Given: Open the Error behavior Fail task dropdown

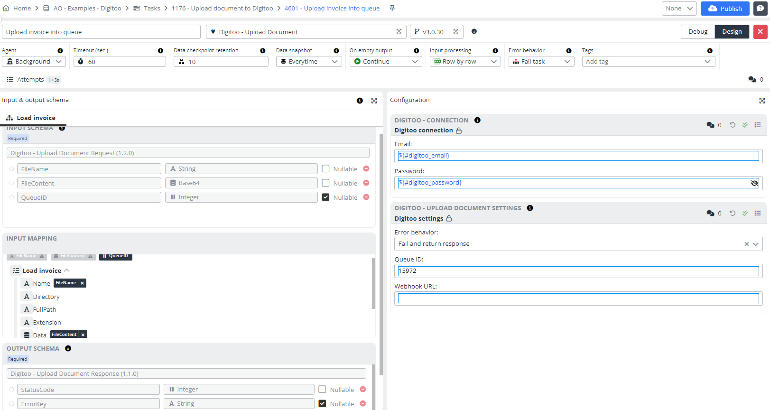Looking at the screenshot, I should (541, 62).
